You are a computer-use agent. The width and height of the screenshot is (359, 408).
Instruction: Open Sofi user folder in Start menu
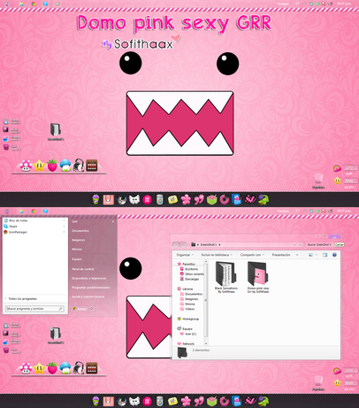point(75,221)
